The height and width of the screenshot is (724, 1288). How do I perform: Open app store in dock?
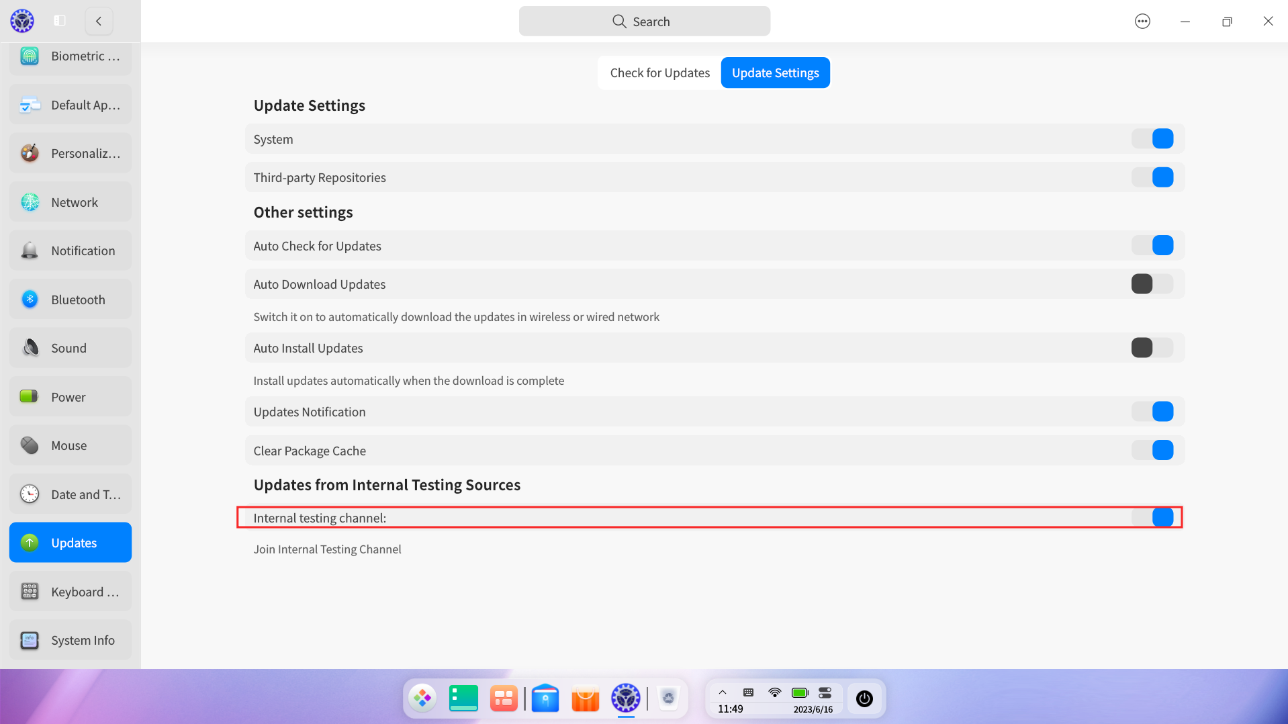pos(586,698)
